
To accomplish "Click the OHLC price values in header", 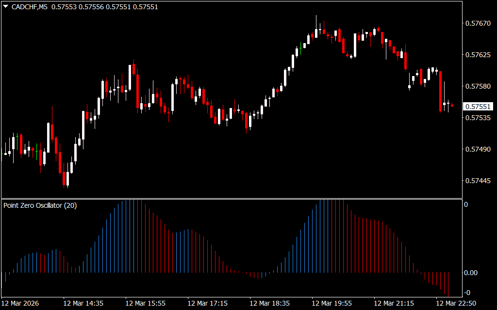I will pyautogui.click(x=104, y=7).
